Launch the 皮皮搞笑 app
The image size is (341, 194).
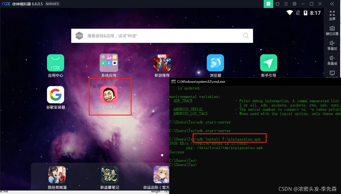point(109,95)
